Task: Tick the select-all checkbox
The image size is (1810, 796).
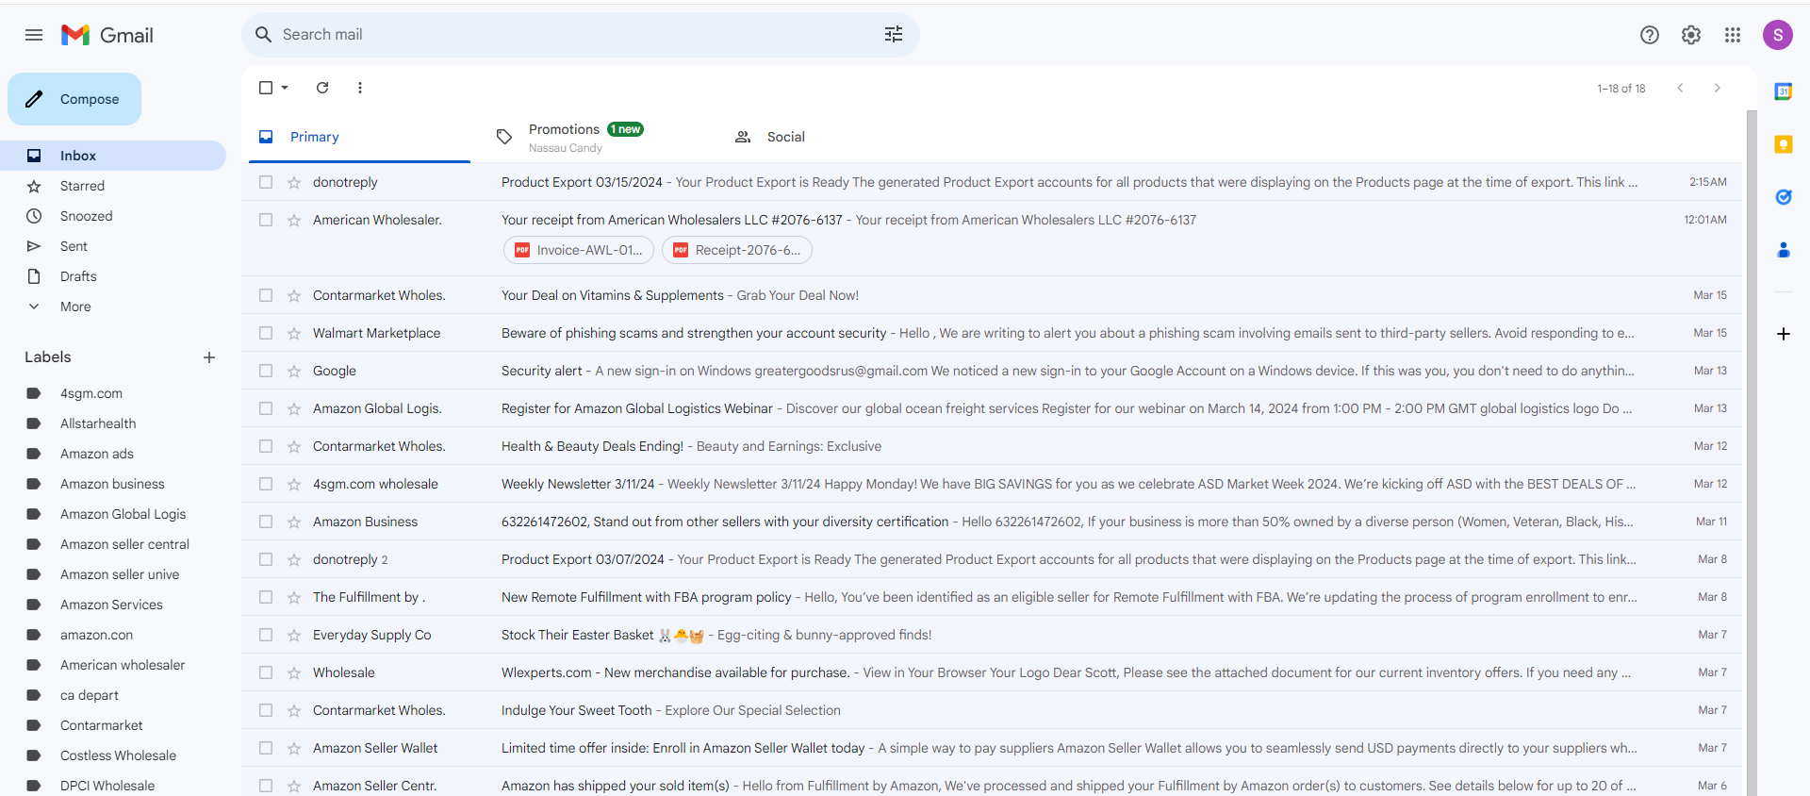Action: point(266,88)
